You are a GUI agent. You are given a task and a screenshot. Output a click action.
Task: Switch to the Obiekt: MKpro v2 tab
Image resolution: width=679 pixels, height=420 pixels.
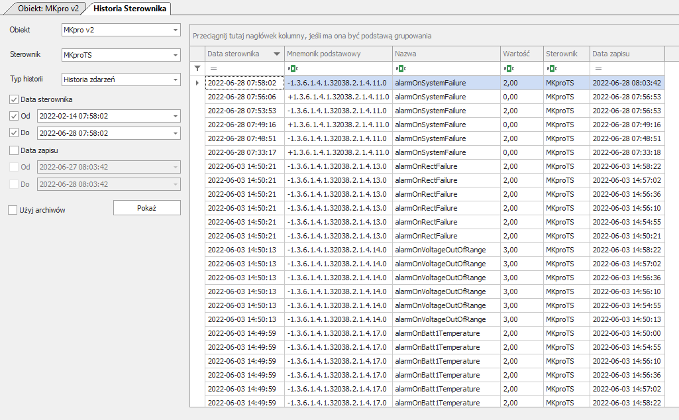[48, 9]
